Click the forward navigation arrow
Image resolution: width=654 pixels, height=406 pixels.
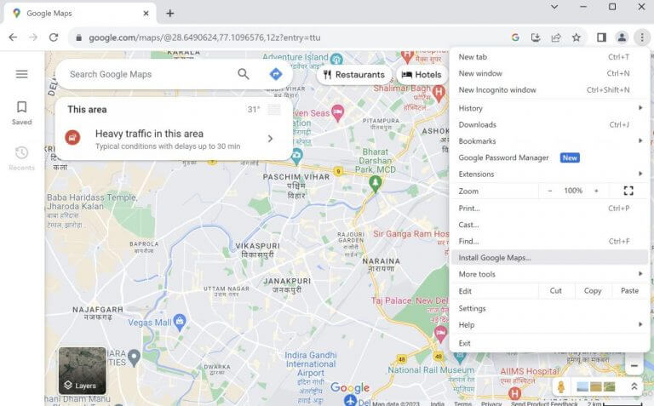[33, 37]
